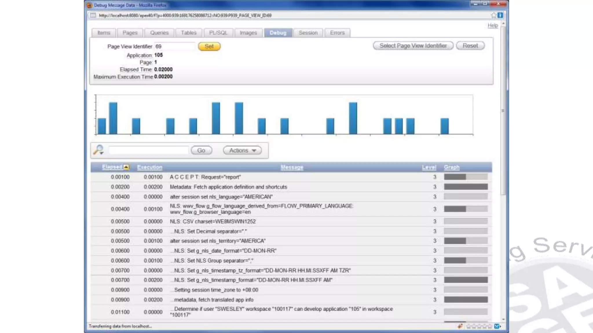Switch to the Session tab
593x333 pixels.
click(308, 33)
